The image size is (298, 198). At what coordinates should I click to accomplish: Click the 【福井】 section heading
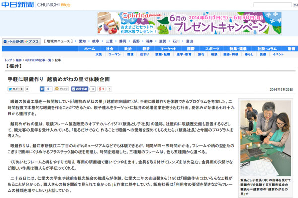tap(14, 66)
